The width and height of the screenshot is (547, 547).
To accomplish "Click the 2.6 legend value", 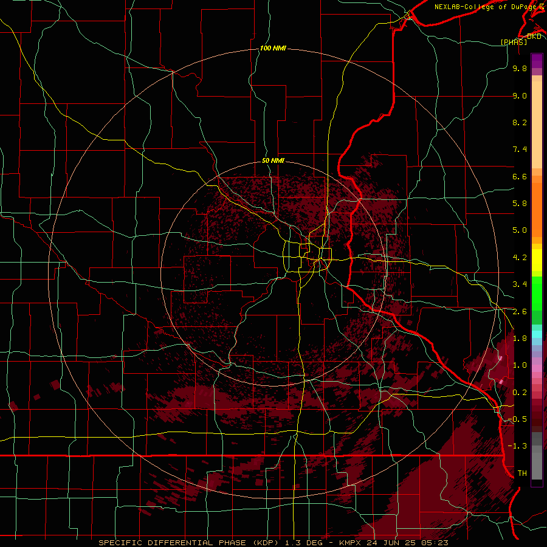I will point(520,312).
